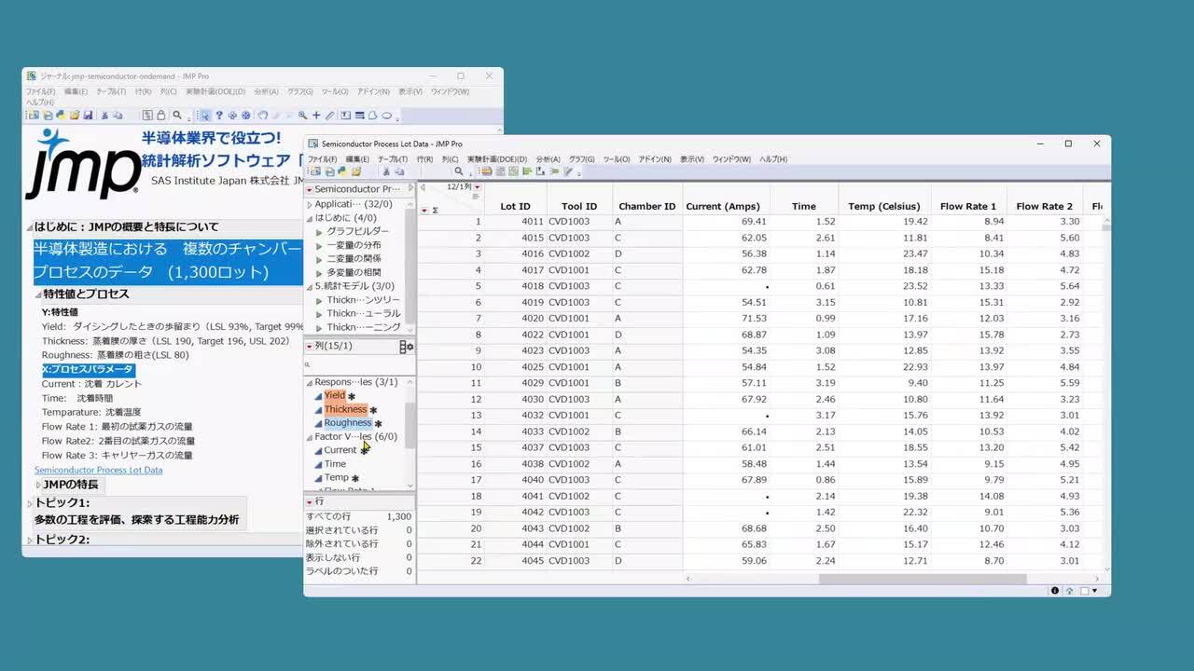The width and height of the screenshot is (1194, 671).
Task: Open the Semiconductor Process Lot Data link
Action: pyautogui.click(x=99, y=471)
